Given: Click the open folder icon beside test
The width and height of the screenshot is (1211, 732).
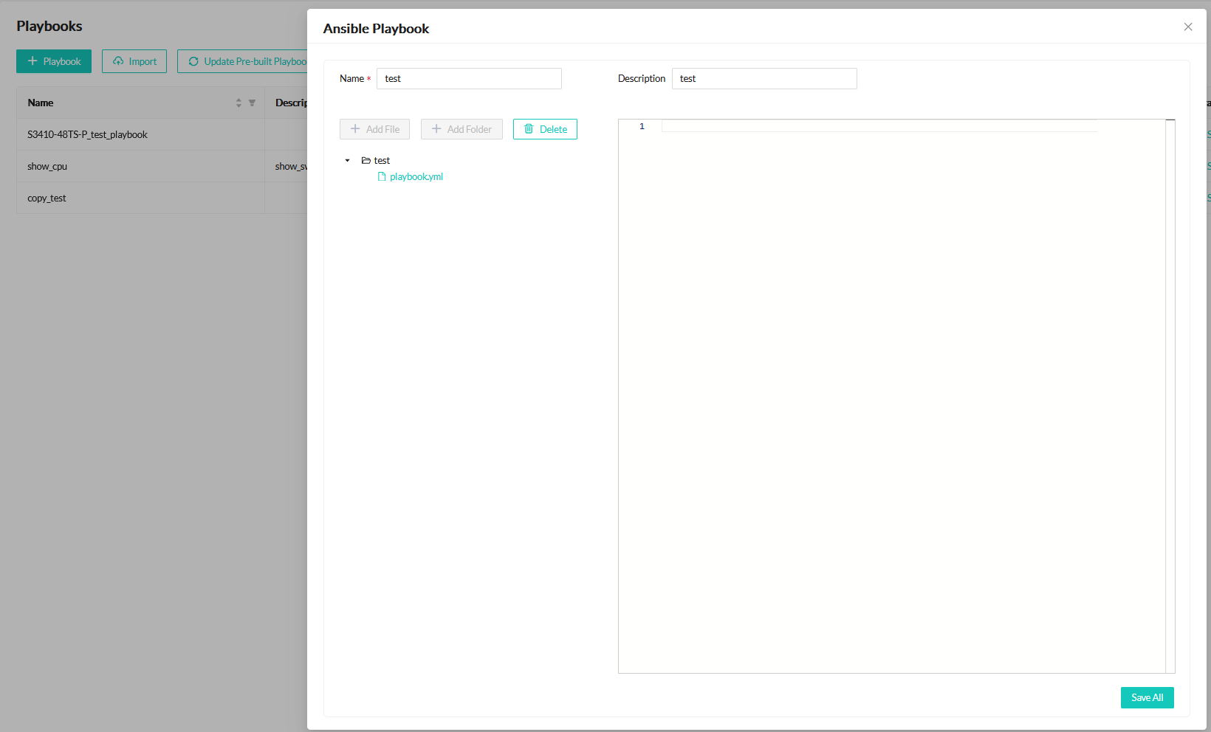Looking at the screenshot, I should click(x=366, y=161).
